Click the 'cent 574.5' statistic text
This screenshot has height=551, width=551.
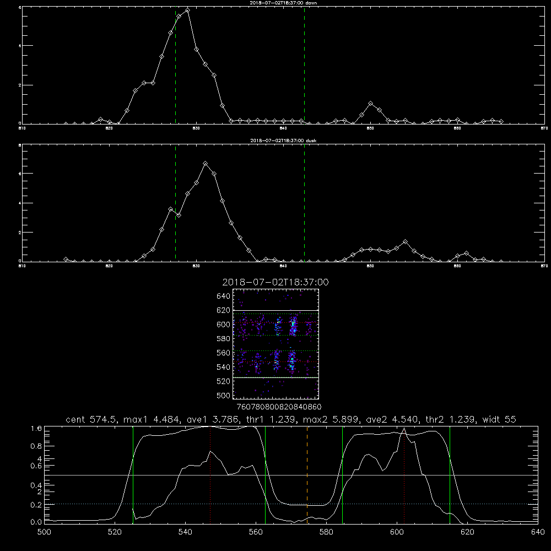coord(91,419)
